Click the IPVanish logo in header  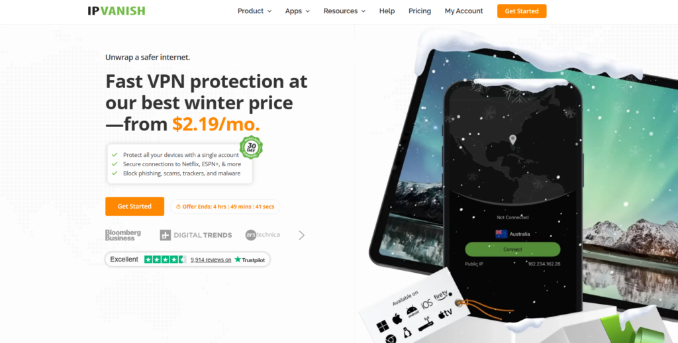[x=117, y=11]
